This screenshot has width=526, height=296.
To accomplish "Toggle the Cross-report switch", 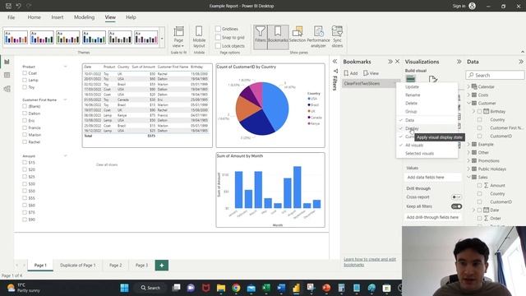I will [456, 197].
